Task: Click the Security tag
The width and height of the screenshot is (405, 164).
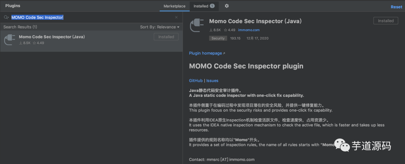Action: (218, 38)
